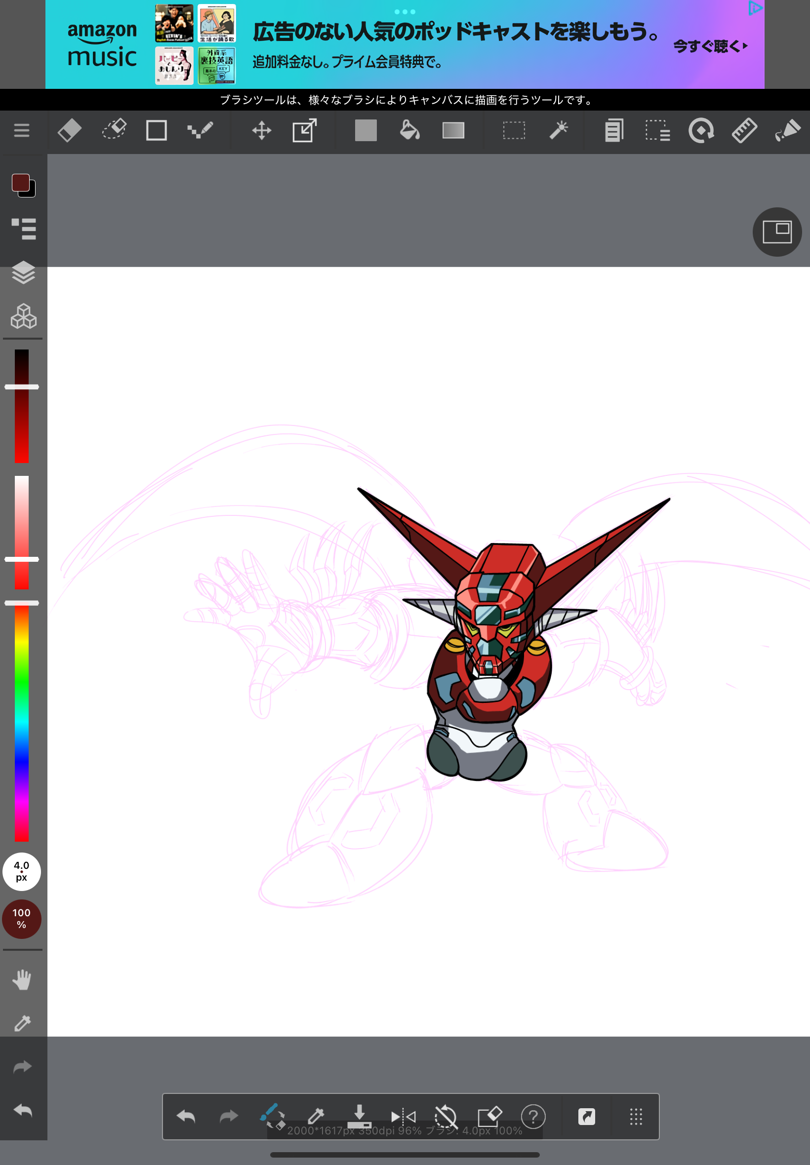Viewport: 810px width, 1165px height.
Task: Expand the tool settings list panel
Action: coord(23,229)
